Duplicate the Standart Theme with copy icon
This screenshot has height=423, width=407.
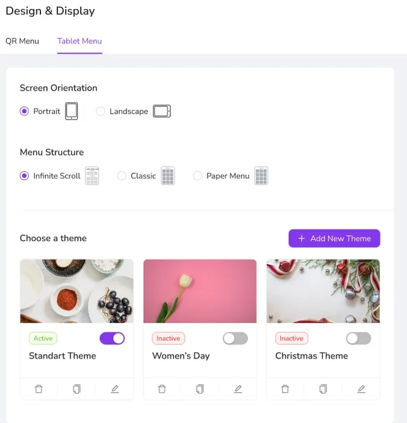[x=77, y=389]
